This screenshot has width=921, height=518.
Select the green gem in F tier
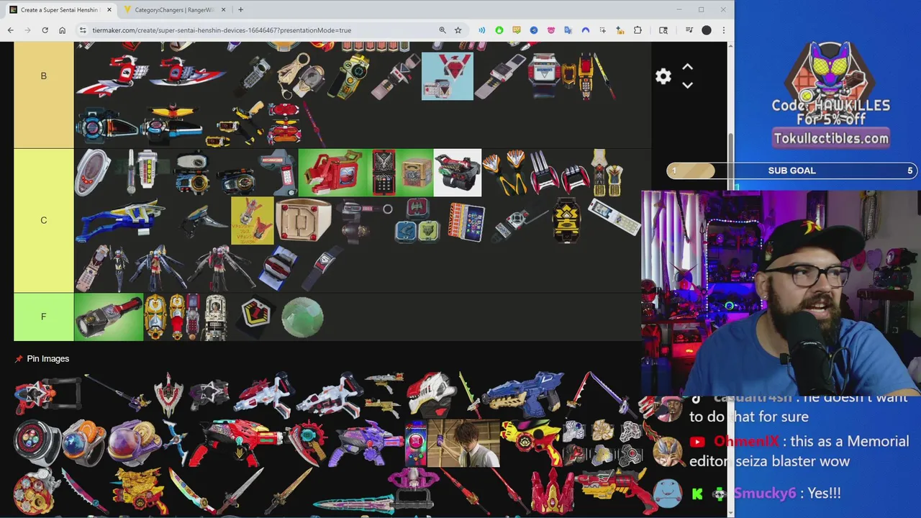tap(302, 317)
